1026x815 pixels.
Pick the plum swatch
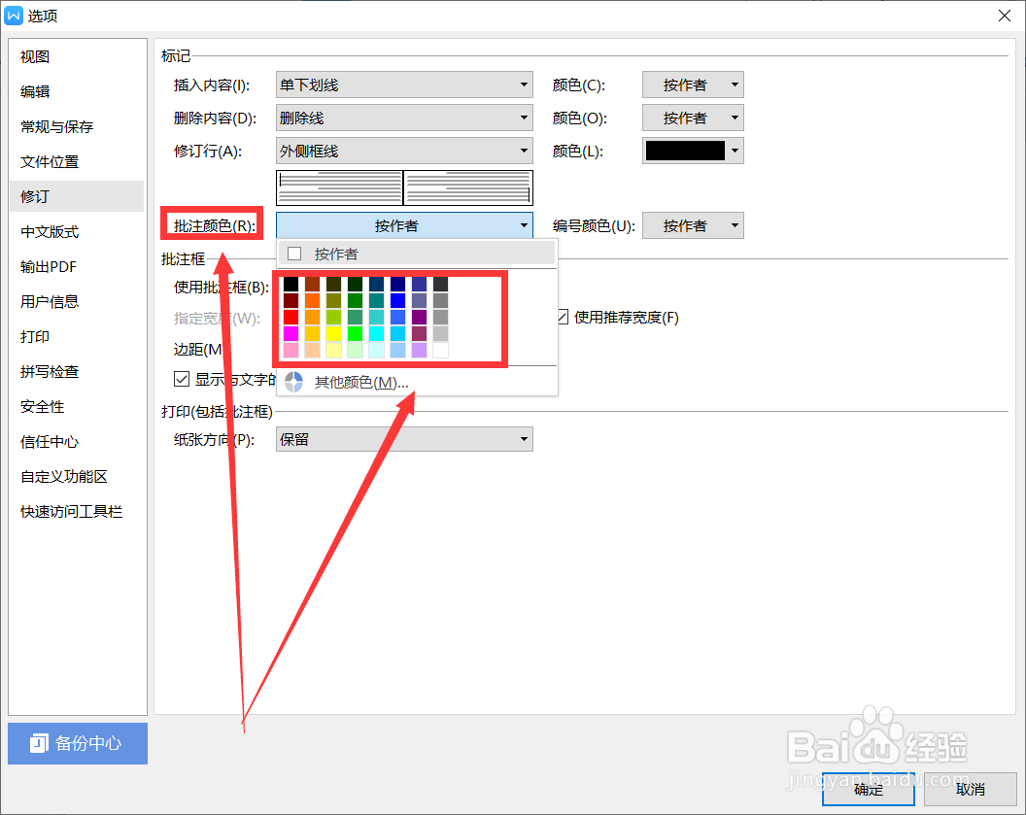(419, 333)
